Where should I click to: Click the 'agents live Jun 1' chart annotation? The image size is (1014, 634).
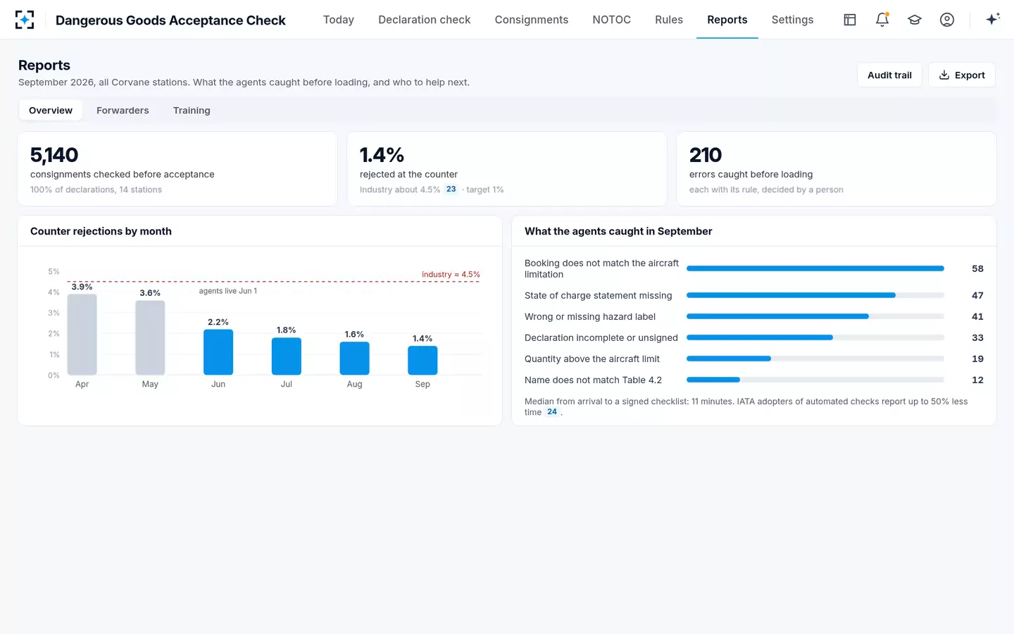pyautogui.click(x=228, y=291)
